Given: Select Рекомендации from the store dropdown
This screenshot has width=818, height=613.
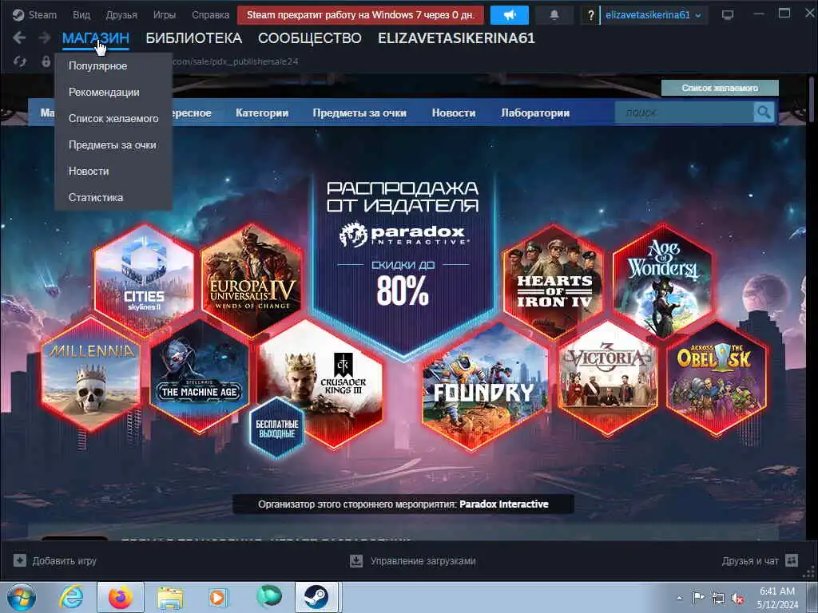Looking at the screenshot, I should tap(104, 92).
